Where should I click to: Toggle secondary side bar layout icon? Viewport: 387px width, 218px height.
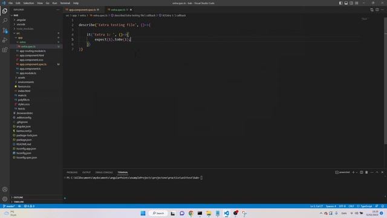tap(351, 3)
